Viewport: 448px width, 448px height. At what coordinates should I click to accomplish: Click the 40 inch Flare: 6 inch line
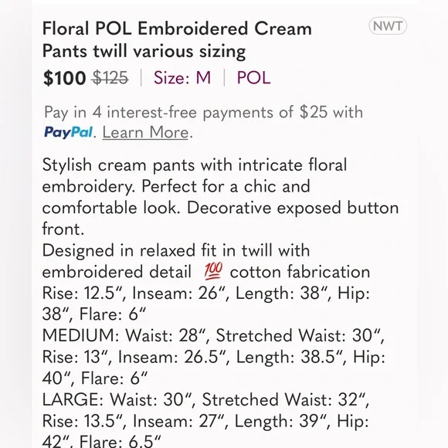95,378
